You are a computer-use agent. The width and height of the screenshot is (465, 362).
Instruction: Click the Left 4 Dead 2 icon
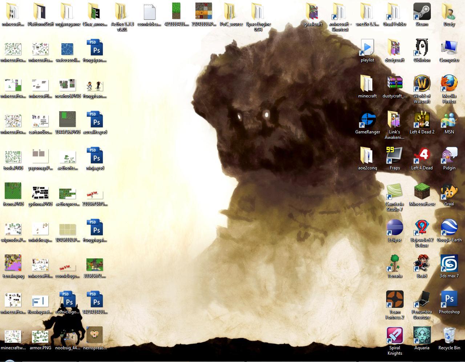[x=422, y=120]
